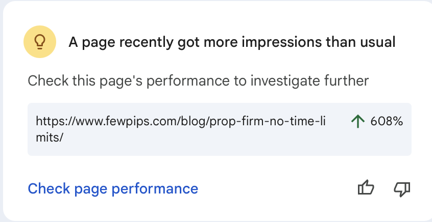Screen dimensions: 432x222
Task: Click the thumbs up feedback icon
Action: click(366, 188)
